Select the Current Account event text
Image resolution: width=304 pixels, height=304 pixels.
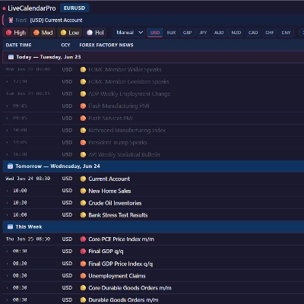[109, 179]
